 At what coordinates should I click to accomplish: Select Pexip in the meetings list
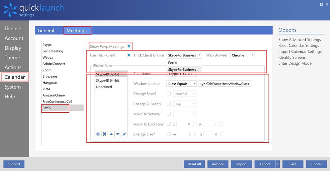pos(63,108)
